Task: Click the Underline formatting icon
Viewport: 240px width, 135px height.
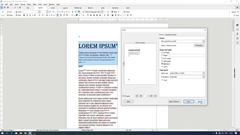Action: coord(30,15)
